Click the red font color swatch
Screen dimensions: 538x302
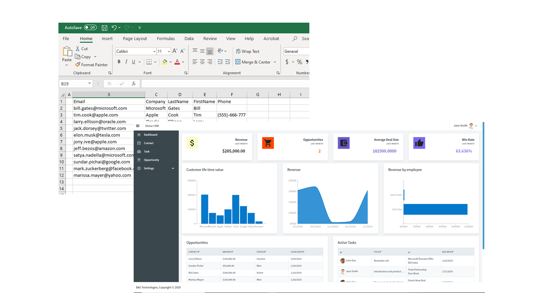pos(177,62)
